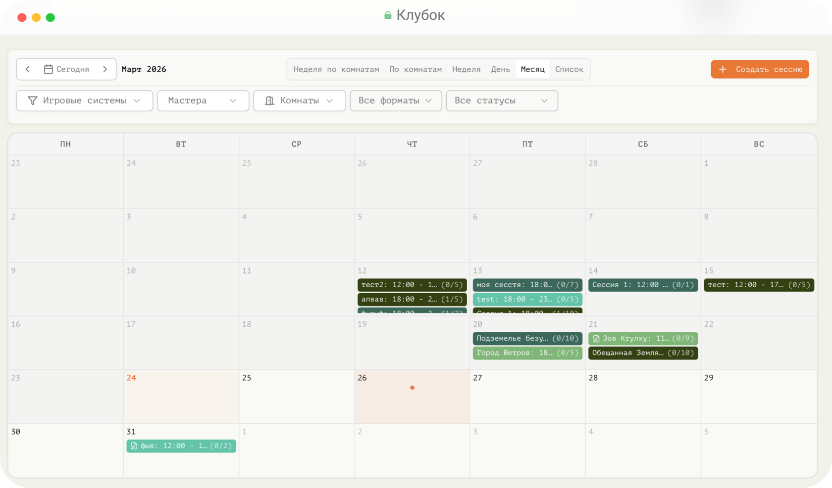This screenshot has width=832, height=488.
Task: Select the День view tab
Action: pos(501,69)
